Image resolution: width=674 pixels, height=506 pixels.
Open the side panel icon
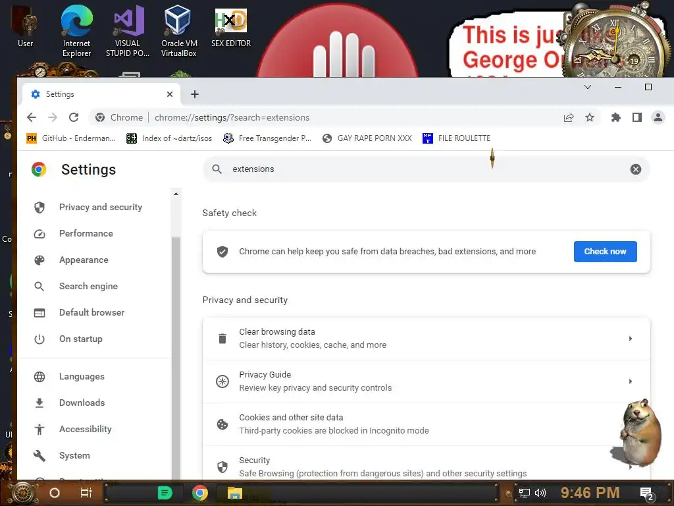(x=637, y=117)
